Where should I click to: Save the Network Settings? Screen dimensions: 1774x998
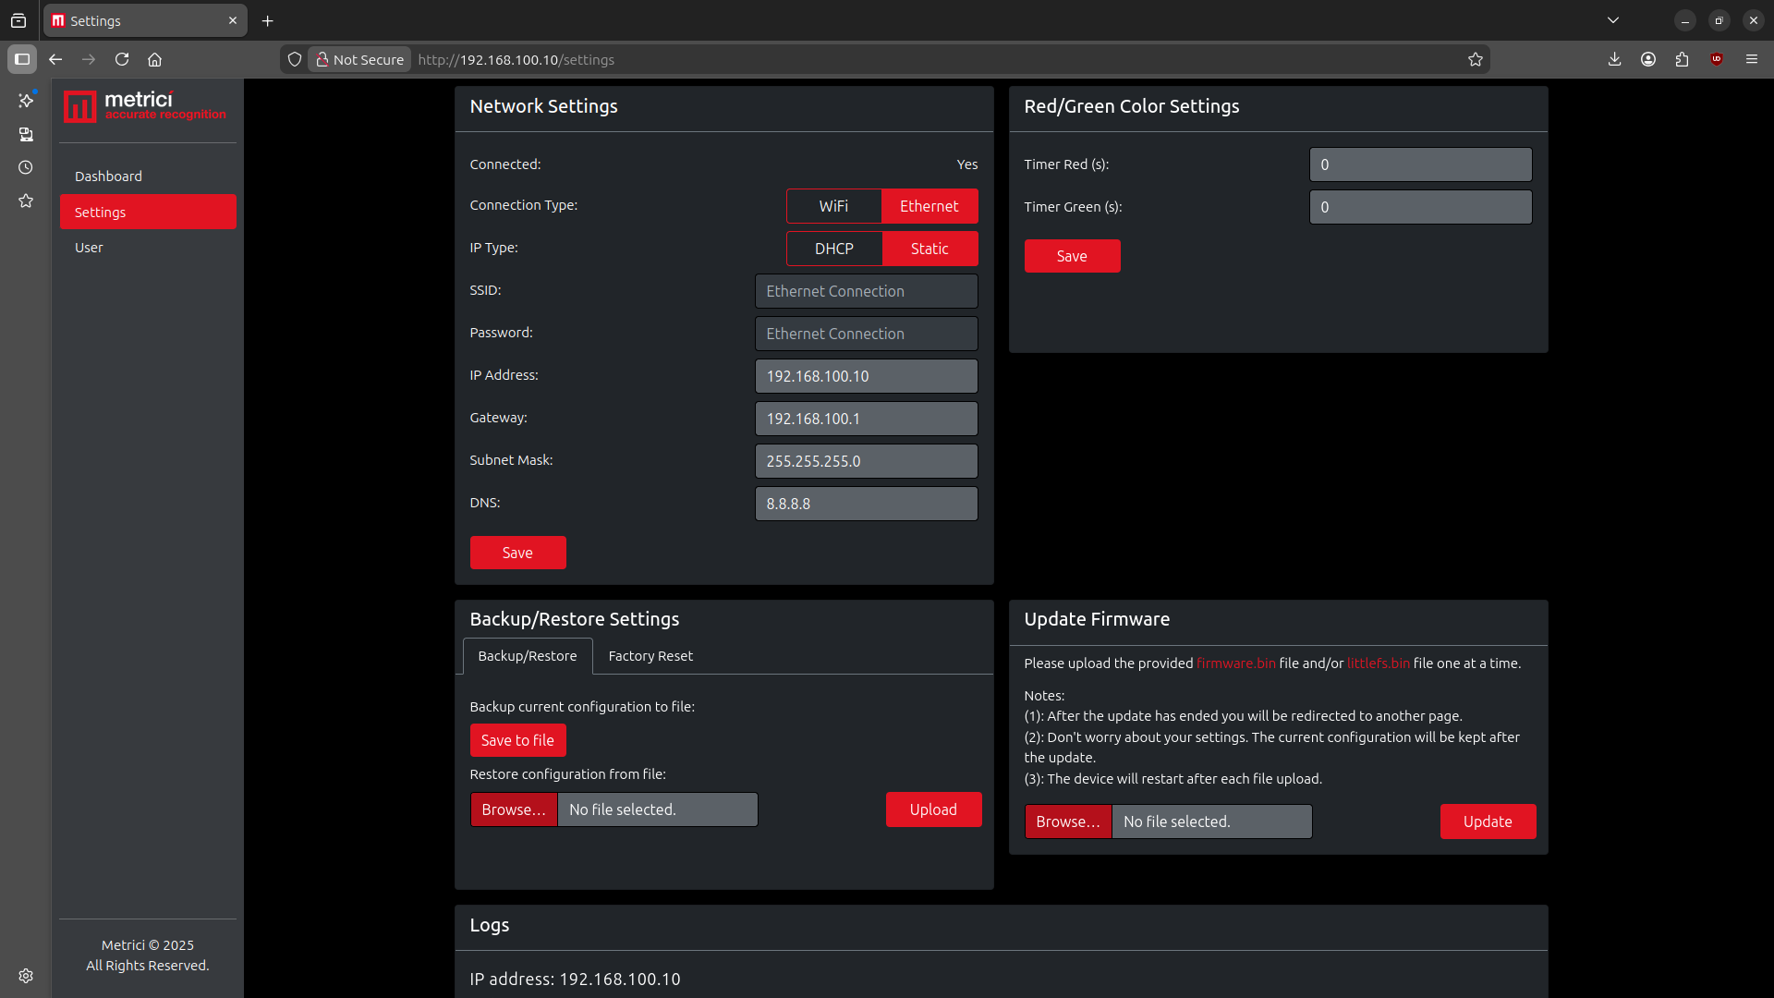tap(517, 553)
